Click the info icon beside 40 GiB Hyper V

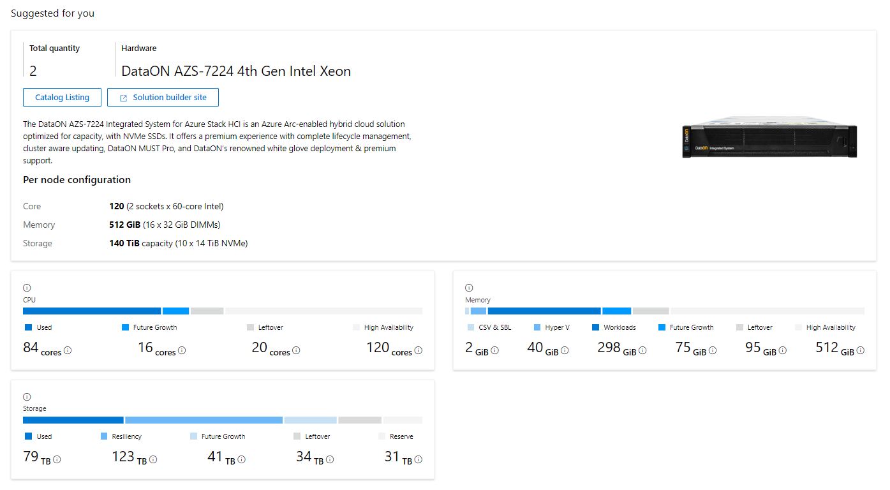click(565, 351)
